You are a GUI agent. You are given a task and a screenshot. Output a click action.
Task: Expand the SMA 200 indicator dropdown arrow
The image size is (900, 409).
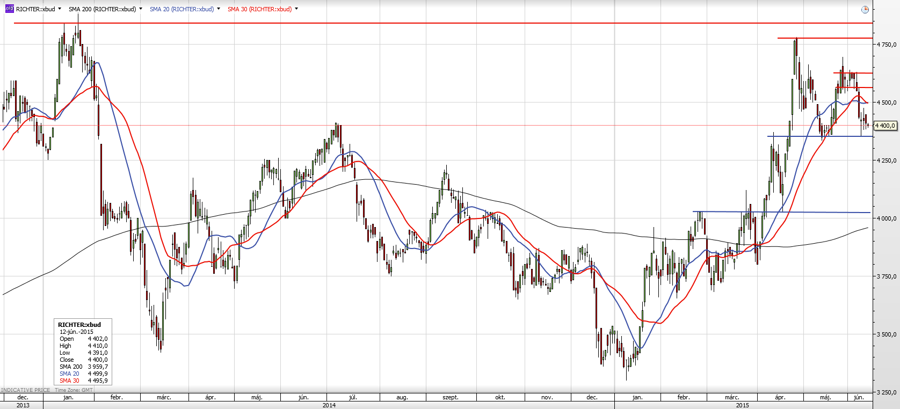pyautogui.click(x=141, y=9)
